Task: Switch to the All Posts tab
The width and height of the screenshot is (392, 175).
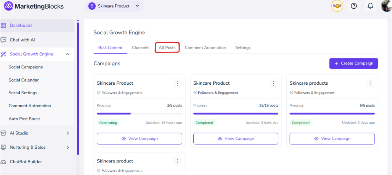Action: (167, 47)
